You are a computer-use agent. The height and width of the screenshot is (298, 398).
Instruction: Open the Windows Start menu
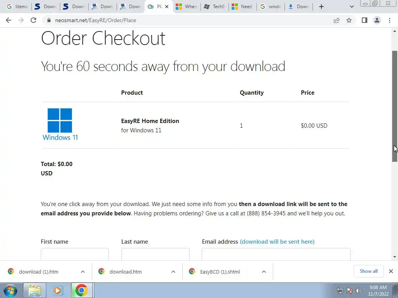tap(10, 290)
